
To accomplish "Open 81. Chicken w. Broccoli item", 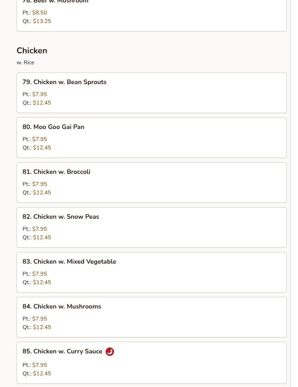I will pyautogui.click(x=56, y=172).
